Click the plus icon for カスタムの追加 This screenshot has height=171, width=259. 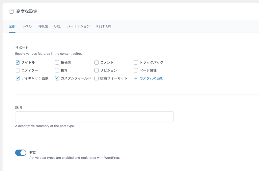click(136, 78)
